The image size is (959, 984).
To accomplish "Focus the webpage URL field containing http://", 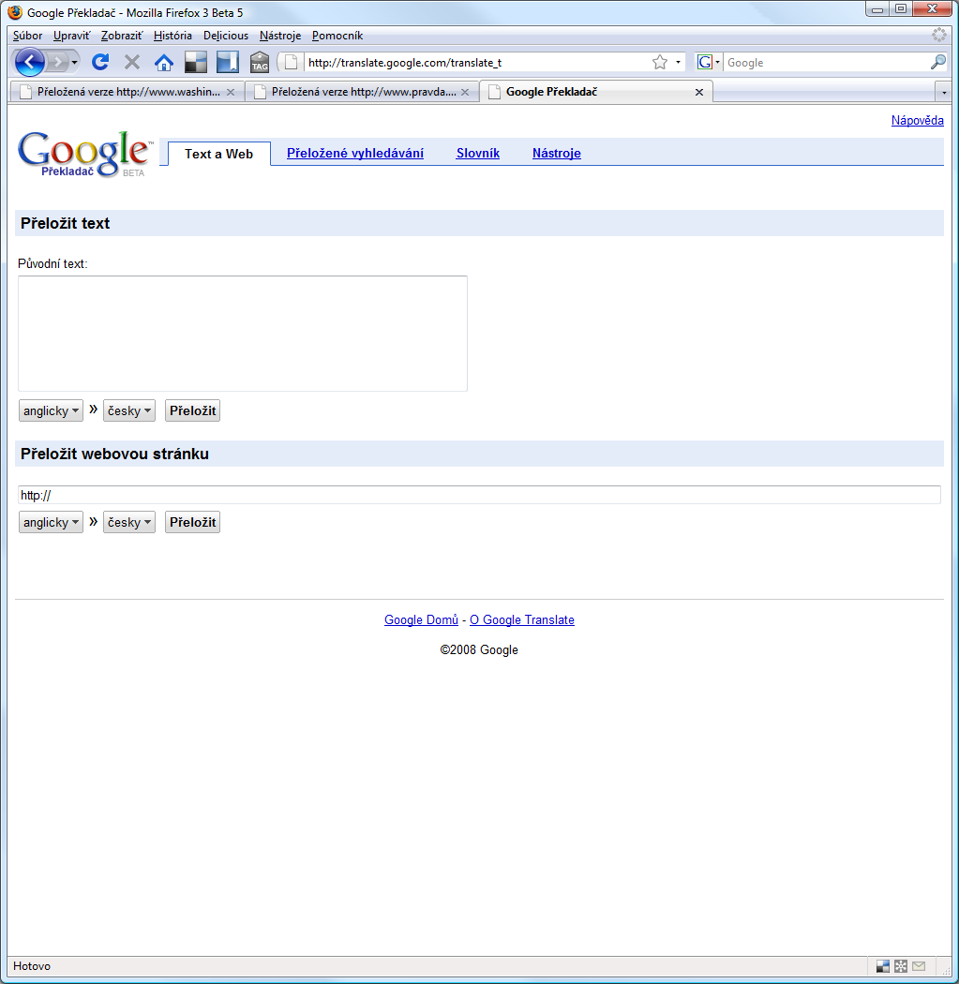I will tap(480, 495).
